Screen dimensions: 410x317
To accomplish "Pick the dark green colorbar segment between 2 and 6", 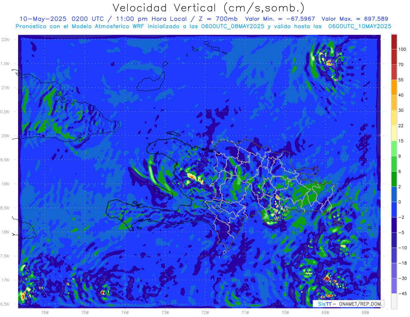I will coord(394,179).
